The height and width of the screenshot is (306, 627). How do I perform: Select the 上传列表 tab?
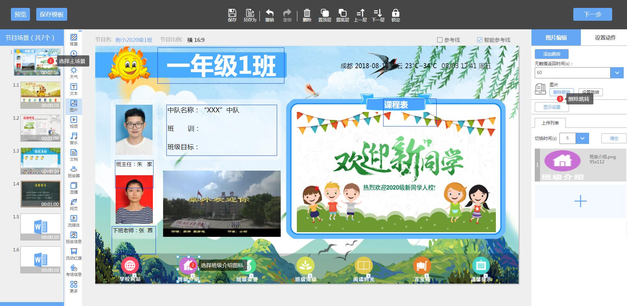pos(550,123)
